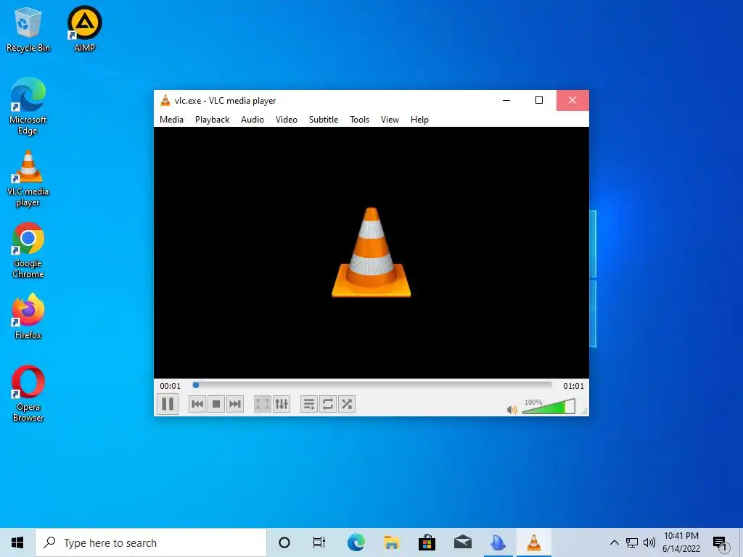Image resolution: width=743 pixels, height=557 pixels.
Task: Mute audio via speaker icon in VLC
Action: (x=512, y=409)
